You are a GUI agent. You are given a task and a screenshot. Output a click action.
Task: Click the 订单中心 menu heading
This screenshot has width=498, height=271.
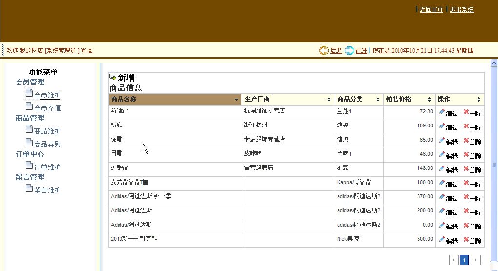[30, 154]
